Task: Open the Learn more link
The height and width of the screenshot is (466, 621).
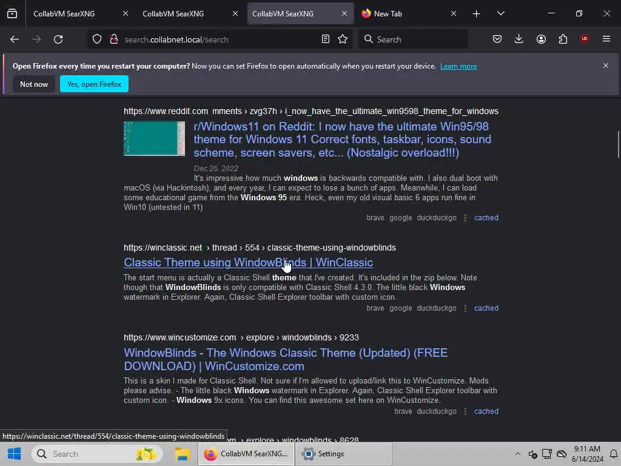Action: click(458, 66)
